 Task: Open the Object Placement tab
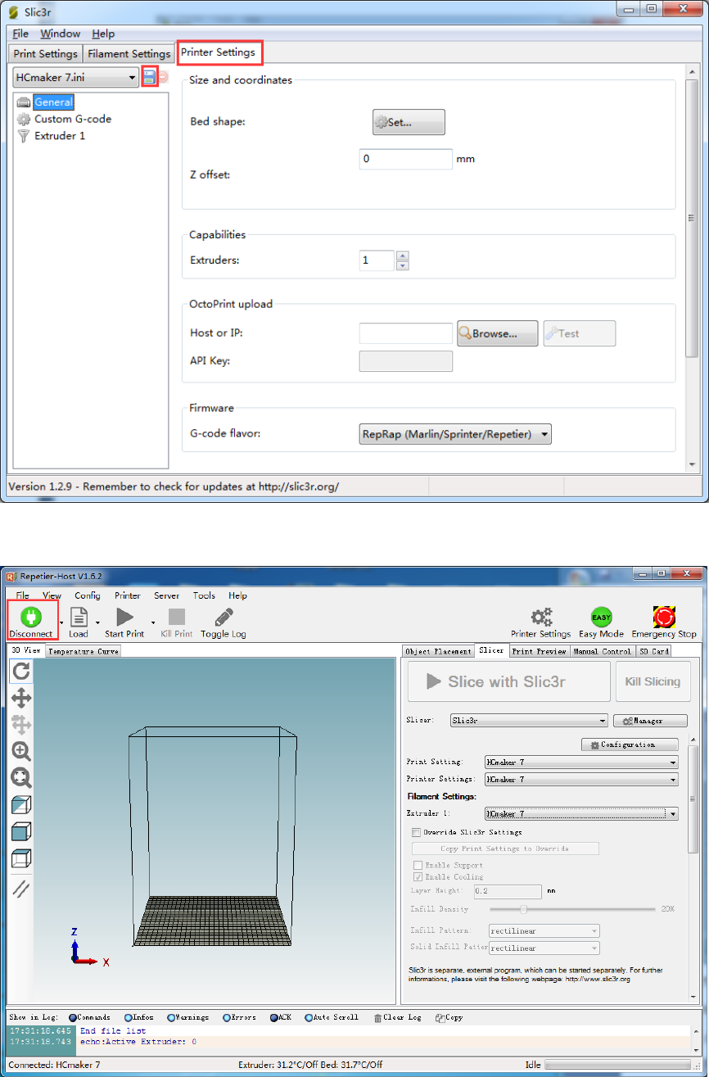(439, 651)
